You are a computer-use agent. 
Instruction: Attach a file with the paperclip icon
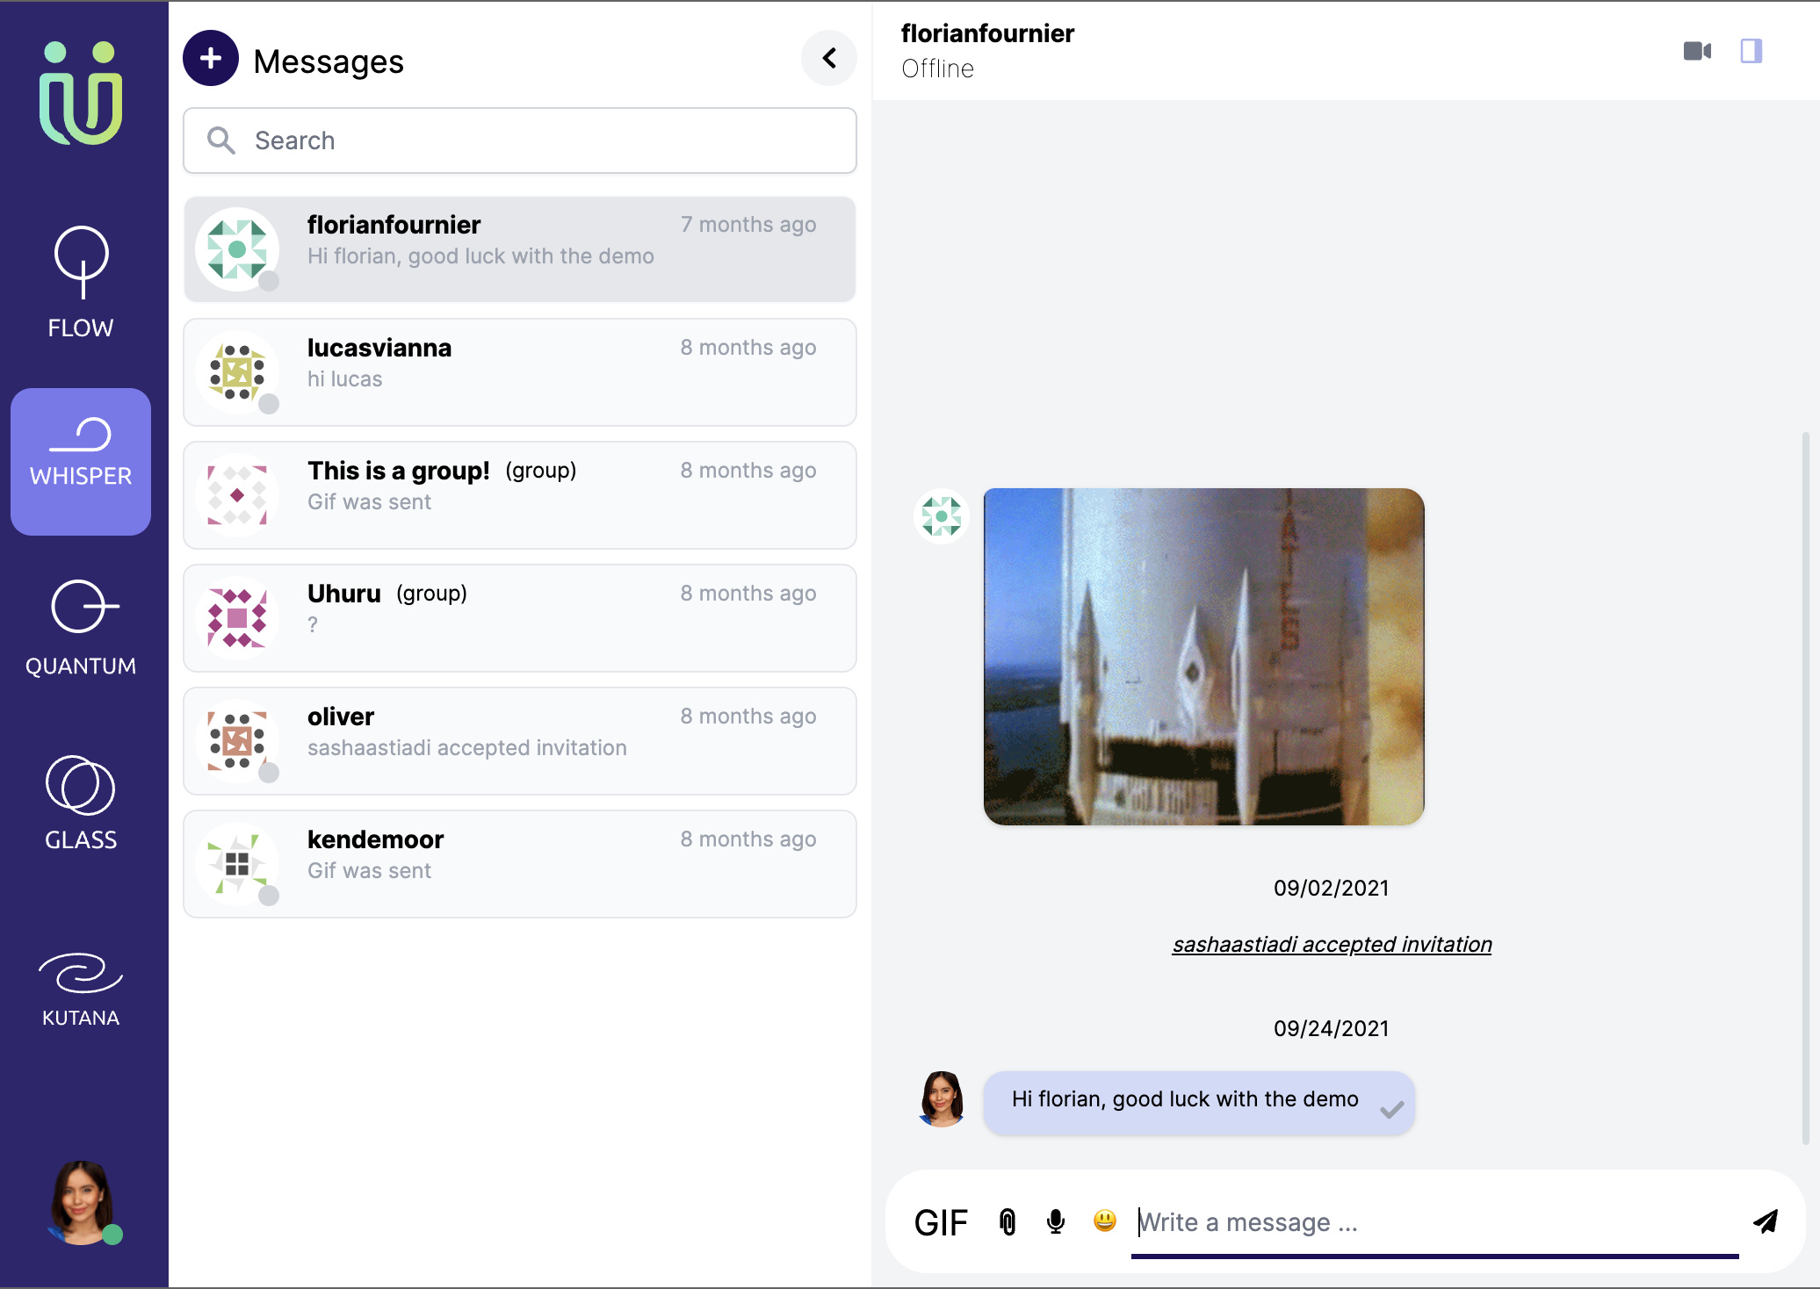1007,1222
